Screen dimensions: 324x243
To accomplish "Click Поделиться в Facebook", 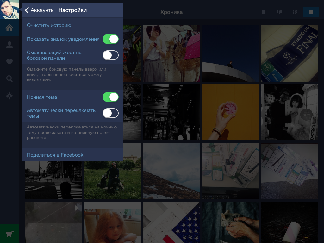I will tap(55, 155).
